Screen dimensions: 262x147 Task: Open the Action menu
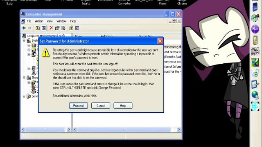click(x=39, y=21)
